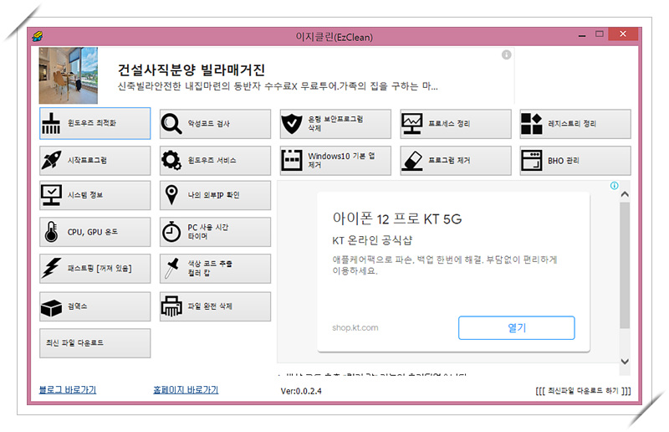View CPU, GPU 온도 with the thermometer icon
The width and height of the screenshot is (669, 432).
tap(94, 232)
